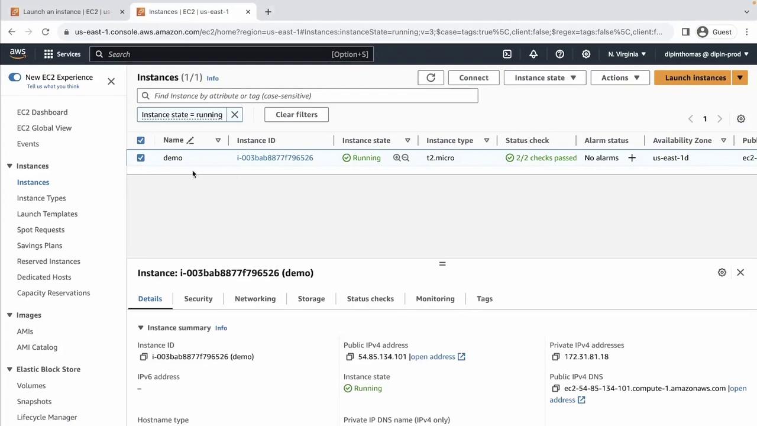Copy the Public IPv4 DNS name
757x426 pixels.
point(555,389)
